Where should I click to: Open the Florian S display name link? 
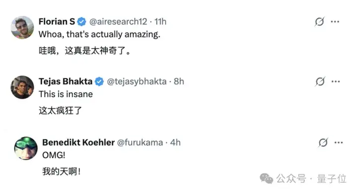pyautogui.click(x=57, y=22)
